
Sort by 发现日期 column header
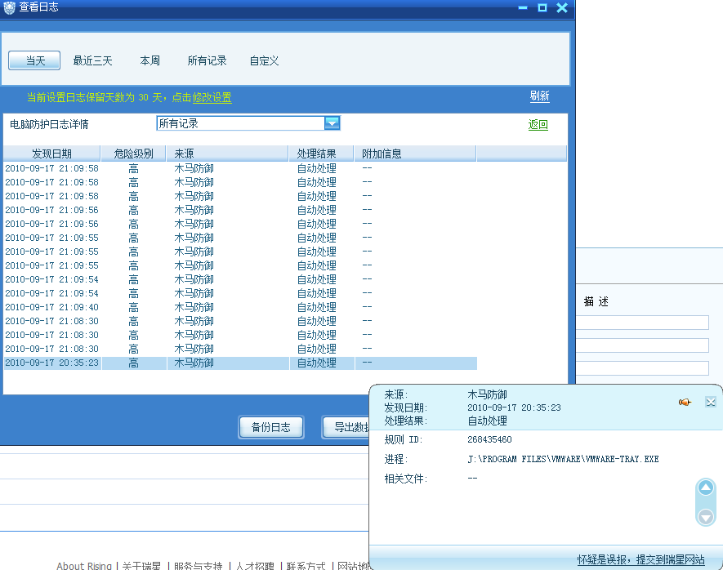coord(51,154)
